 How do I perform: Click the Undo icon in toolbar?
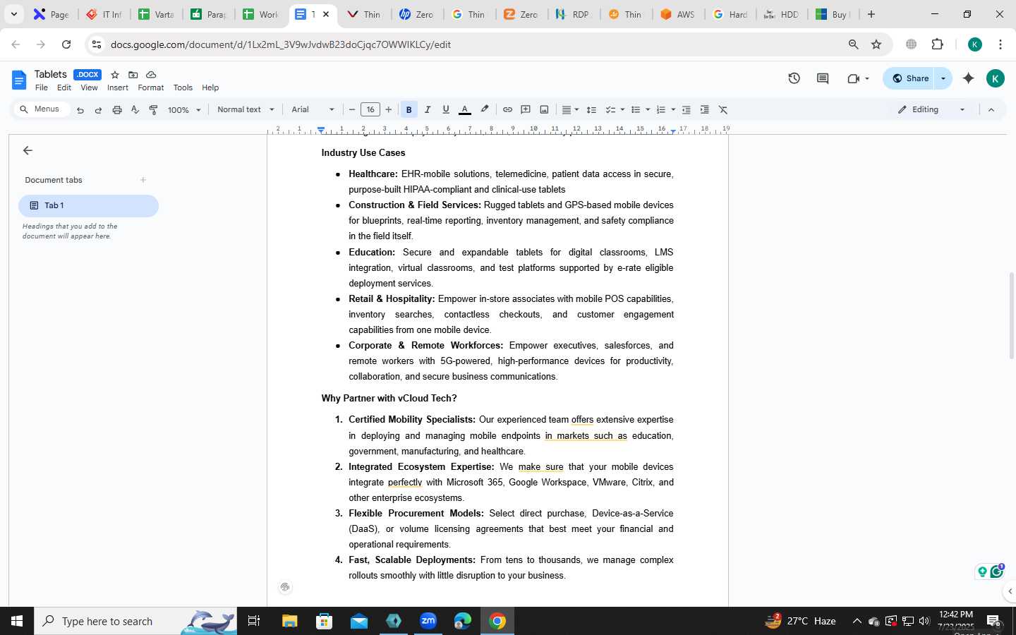pyautogui.click(x=80, y=110)
